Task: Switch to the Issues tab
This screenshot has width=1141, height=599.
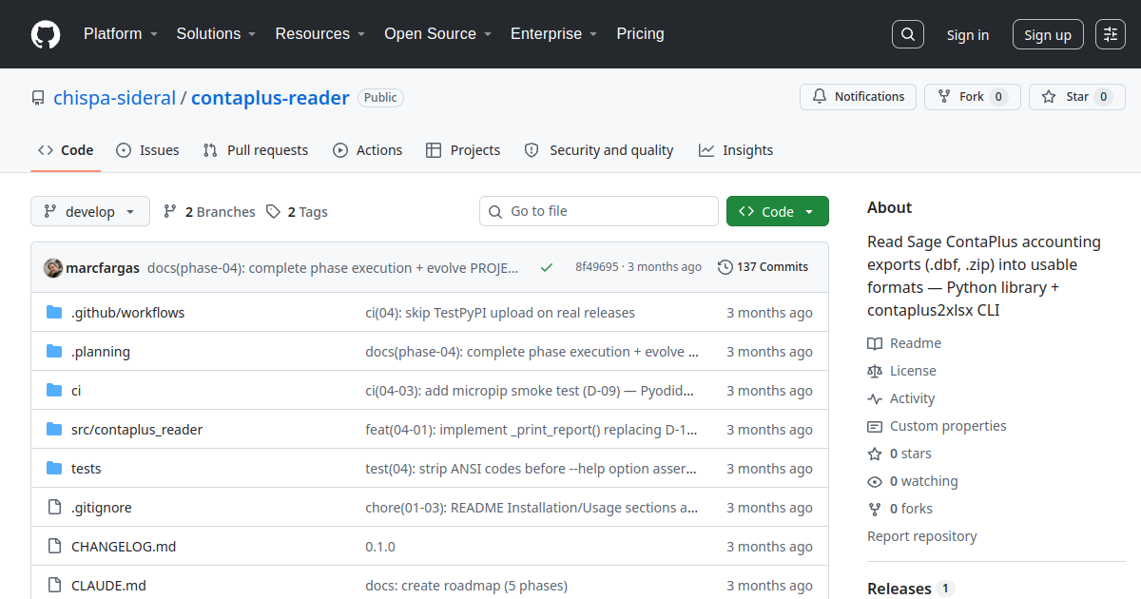Action: click(147, 150)
